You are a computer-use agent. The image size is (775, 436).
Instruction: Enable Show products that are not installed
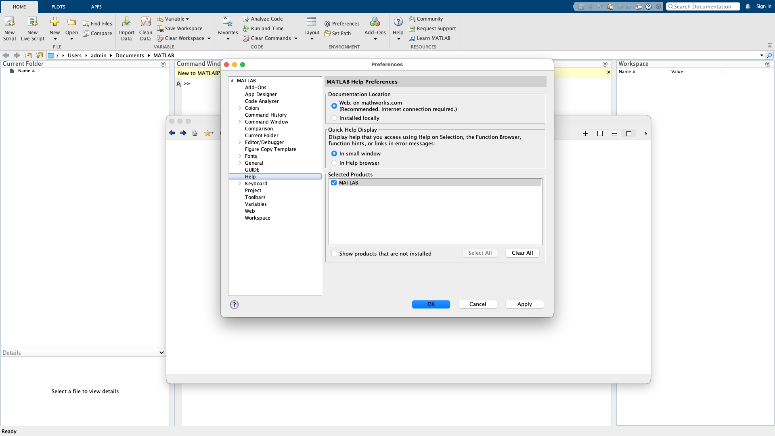(334, 254)
